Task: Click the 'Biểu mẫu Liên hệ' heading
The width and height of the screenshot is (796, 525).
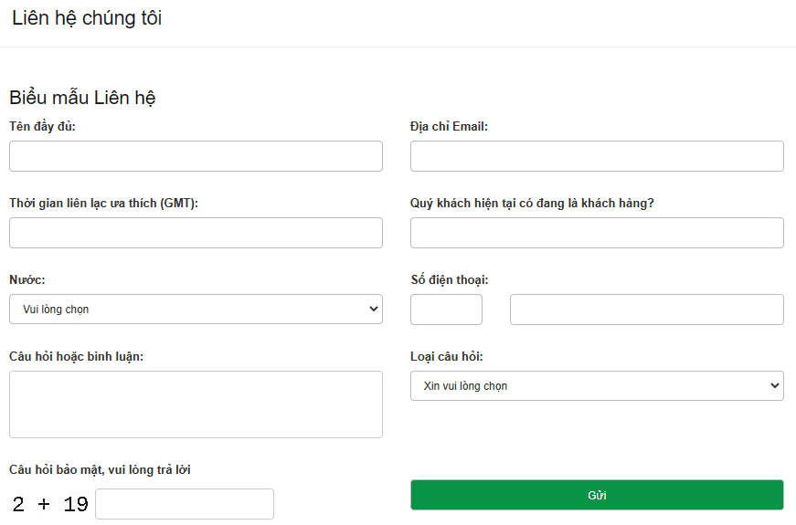Action: (x=82, y=98)
